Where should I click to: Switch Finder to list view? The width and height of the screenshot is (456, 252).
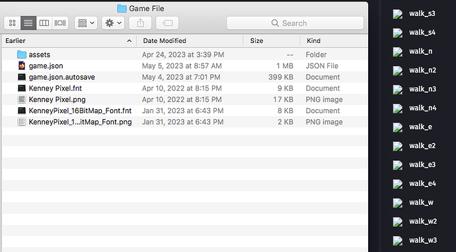[x=28, y=23]
